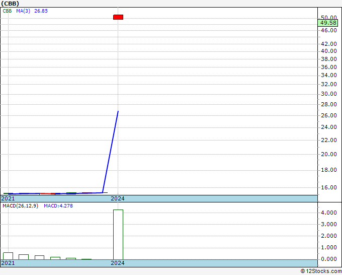Click the 28.00 price axis label

tap(329, 104)
